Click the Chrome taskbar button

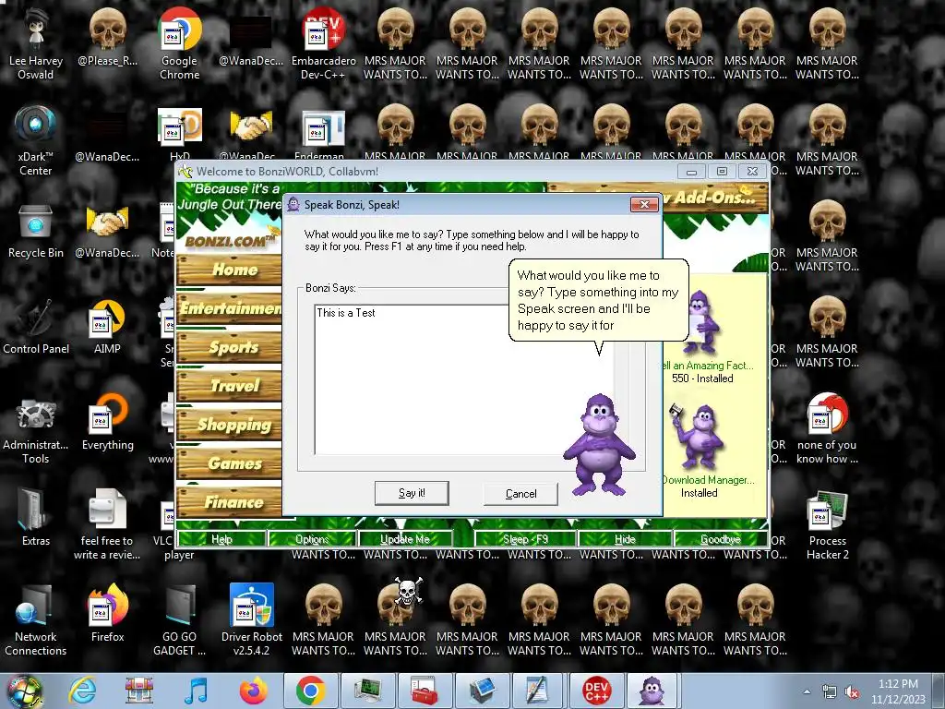click(x=310, y=691)
